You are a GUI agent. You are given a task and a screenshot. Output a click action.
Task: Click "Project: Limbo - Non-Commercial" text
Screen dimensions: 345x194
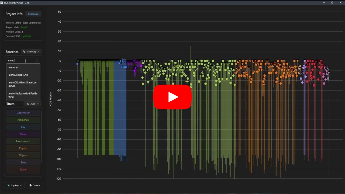(24, 23)
